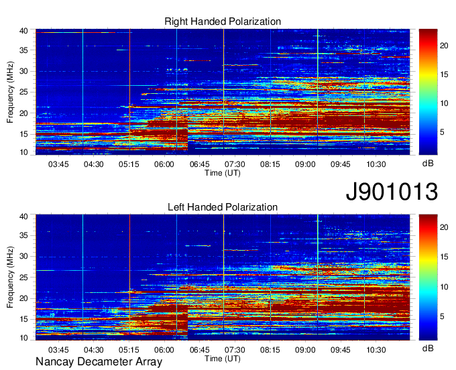
Task: Click 09:45 tick on Right Handed time axis
Action: [x=341, y=164]
